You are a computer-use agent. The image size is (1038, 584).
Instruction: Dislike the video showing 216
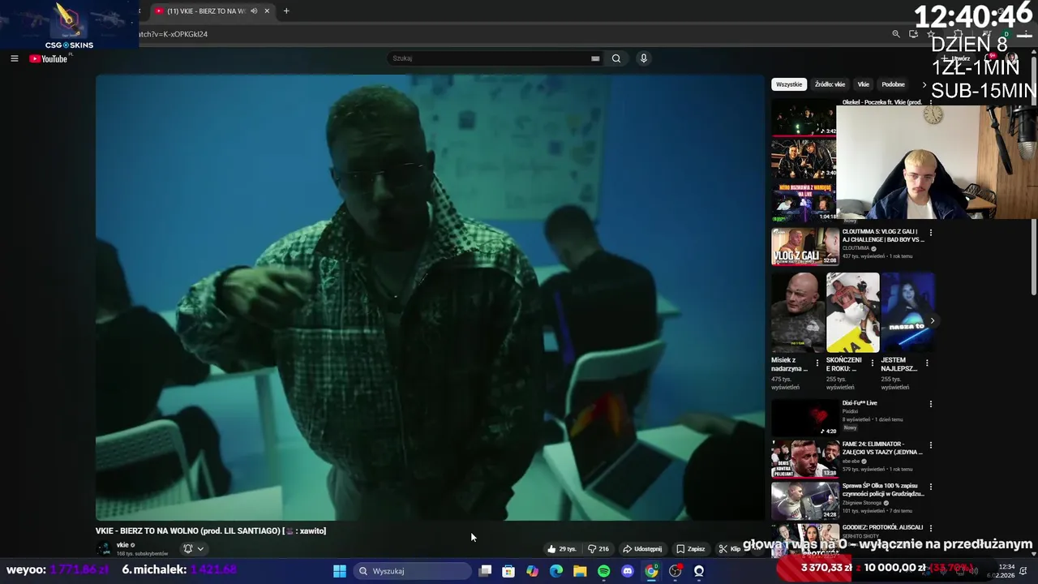[598, 549]
